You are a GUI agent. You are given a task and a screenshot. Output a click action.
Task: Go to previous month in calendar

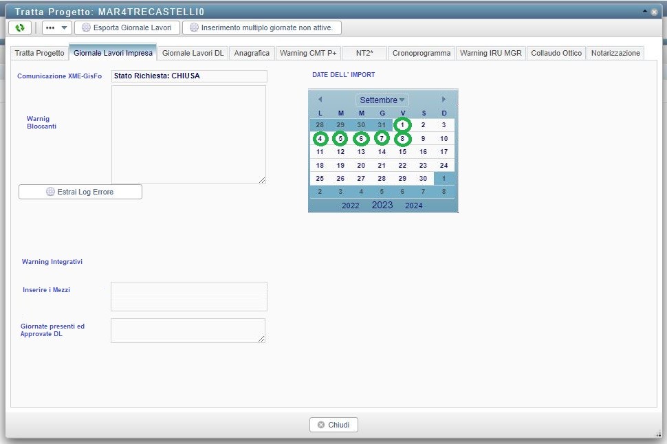point(320,100)
